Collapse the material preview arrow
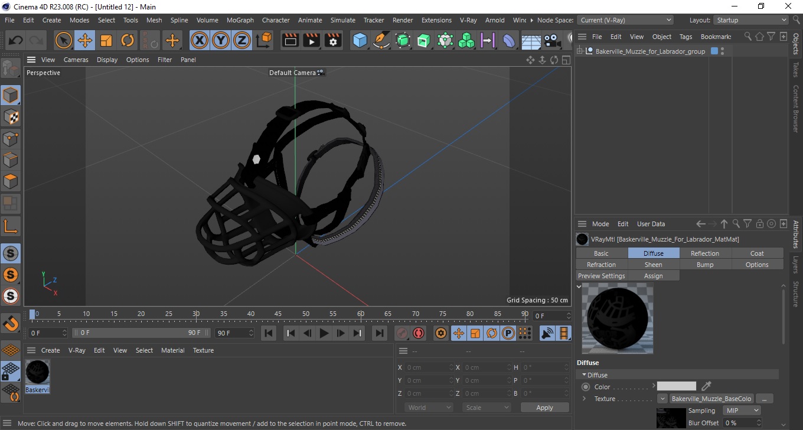 [x=579, y=286]
